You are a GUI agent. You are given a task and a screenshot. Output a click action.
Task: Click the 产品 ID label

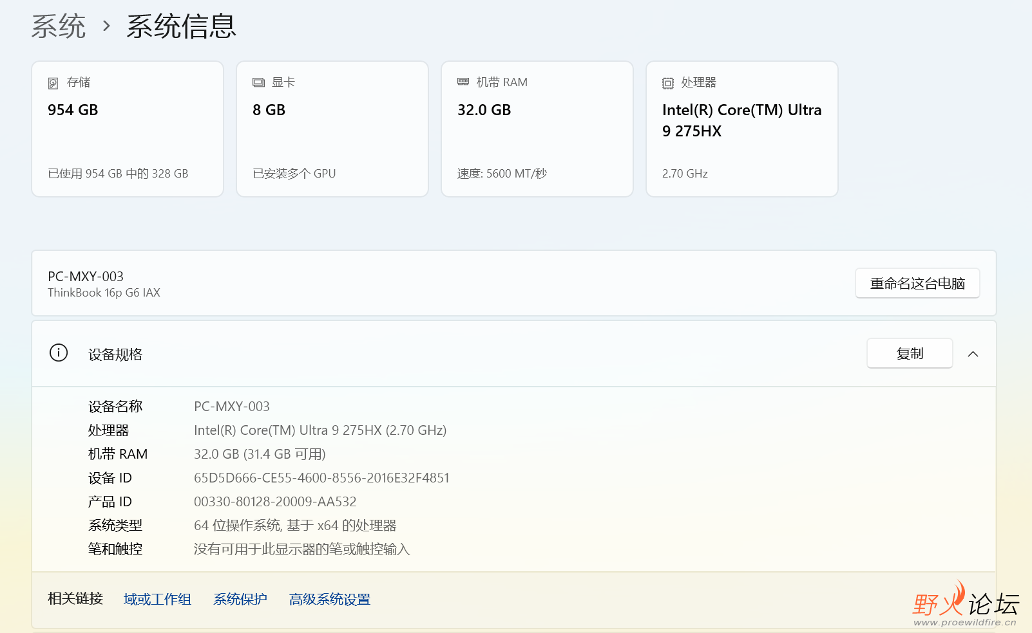(110, 502)
